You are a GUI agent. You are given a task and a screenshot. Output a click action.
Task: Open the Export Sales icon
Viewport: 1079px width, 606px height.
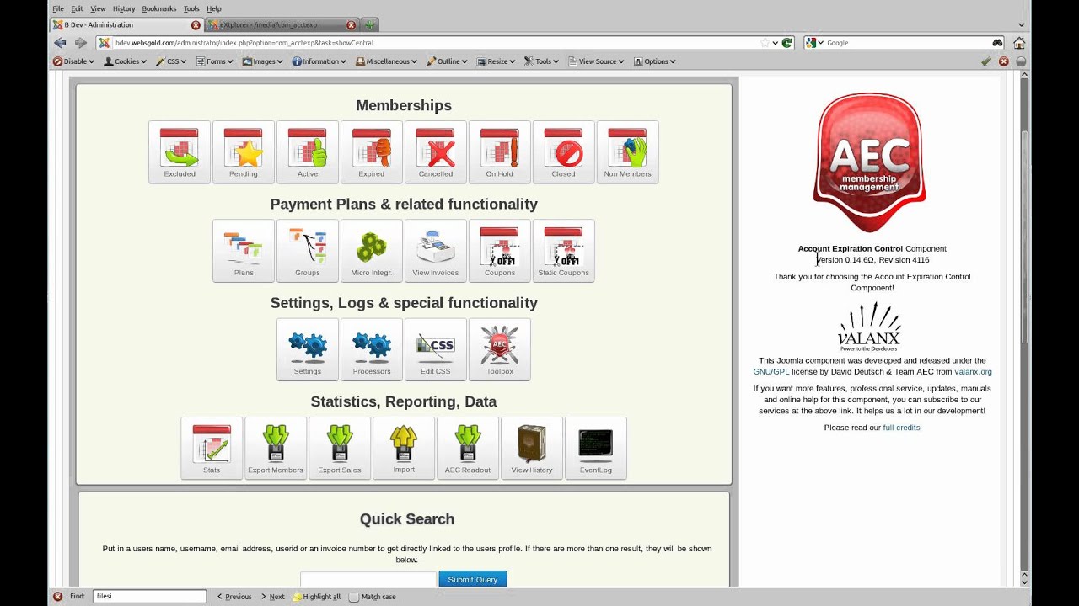coord(340,448)
